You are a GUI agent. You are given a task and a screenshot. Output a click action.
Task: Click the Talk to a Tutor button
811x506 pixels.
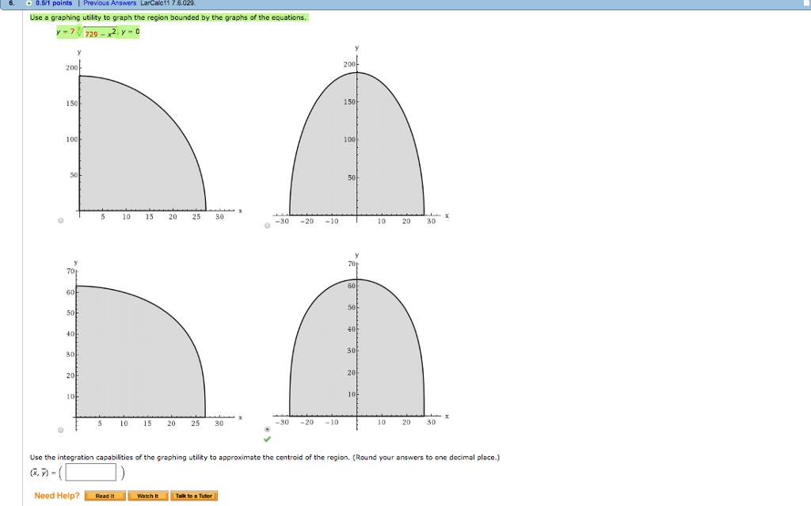pyautogui.click(x=192, y=494)
